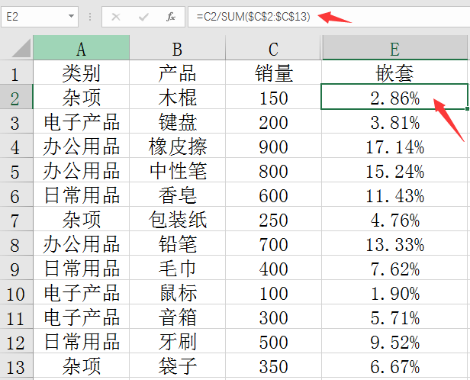Expand the Name Box dropdown arrow
The width and height of the screenshot is (470, 380).
(72, 16)
